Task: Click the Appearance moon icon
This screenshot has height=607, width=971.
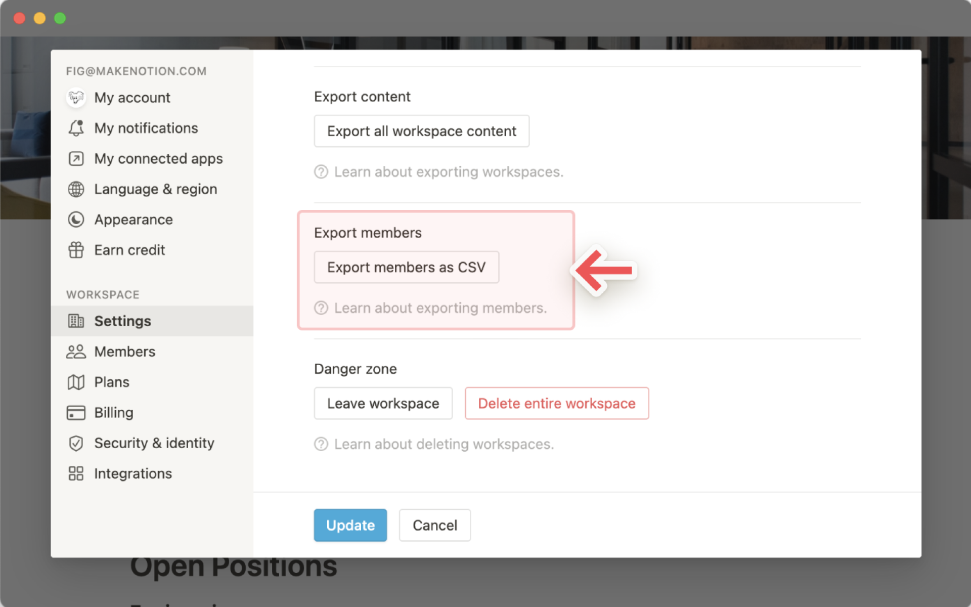Action: 77,219
